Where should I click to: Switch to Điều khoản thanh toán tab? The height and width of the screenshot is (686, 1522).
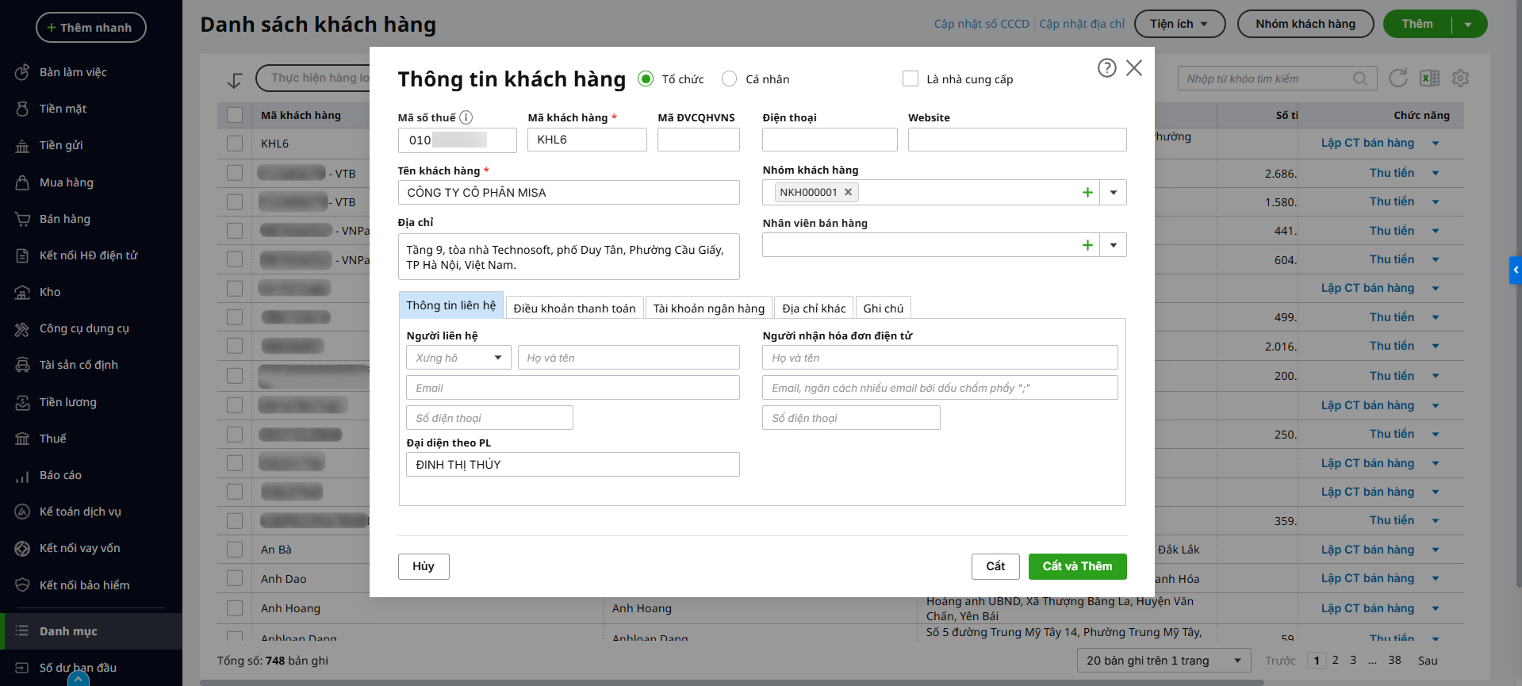tap(574, 309)
